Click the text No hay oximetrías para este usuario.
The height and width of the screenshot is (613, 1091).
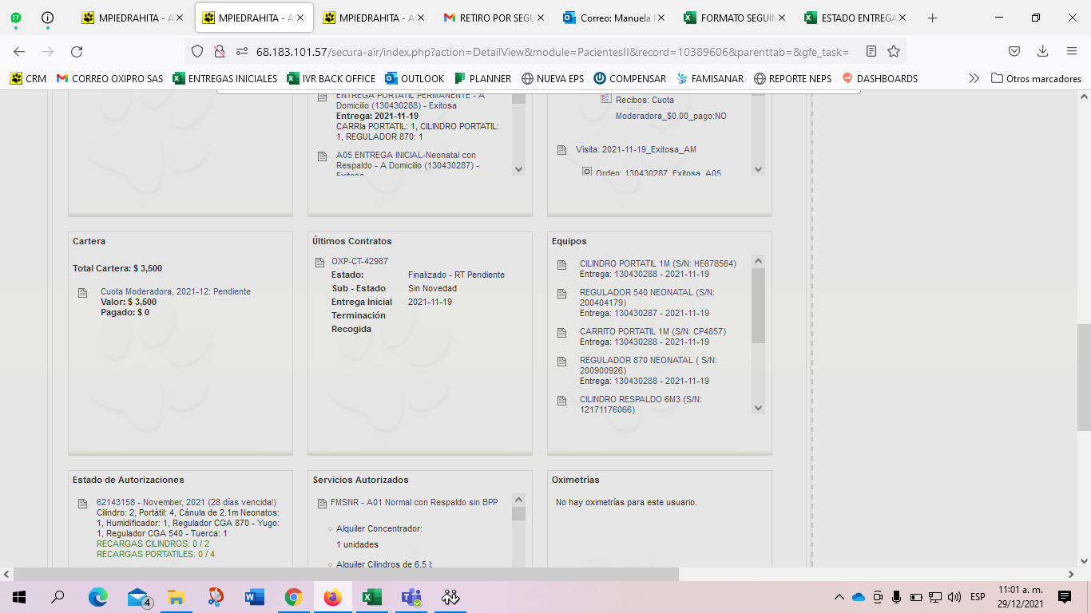point(626,502)
